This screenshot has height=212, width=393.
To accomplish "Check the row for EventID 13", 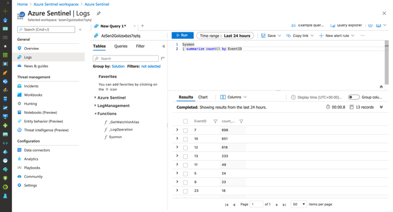I will (x=185, y=157).
